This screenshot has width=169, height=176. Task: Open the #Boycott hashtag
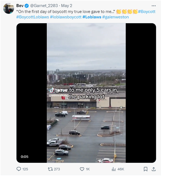pos(147,12)
